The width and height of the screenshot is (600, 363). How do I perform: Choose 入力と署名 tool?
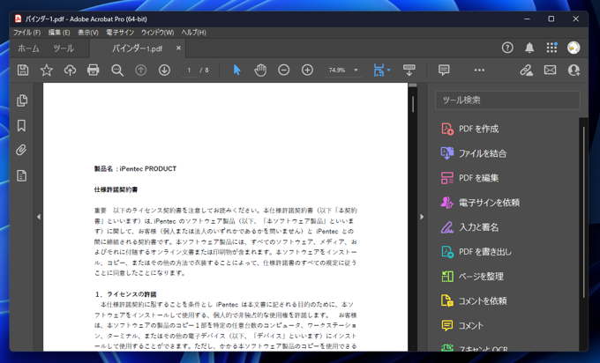pos(470,227)
